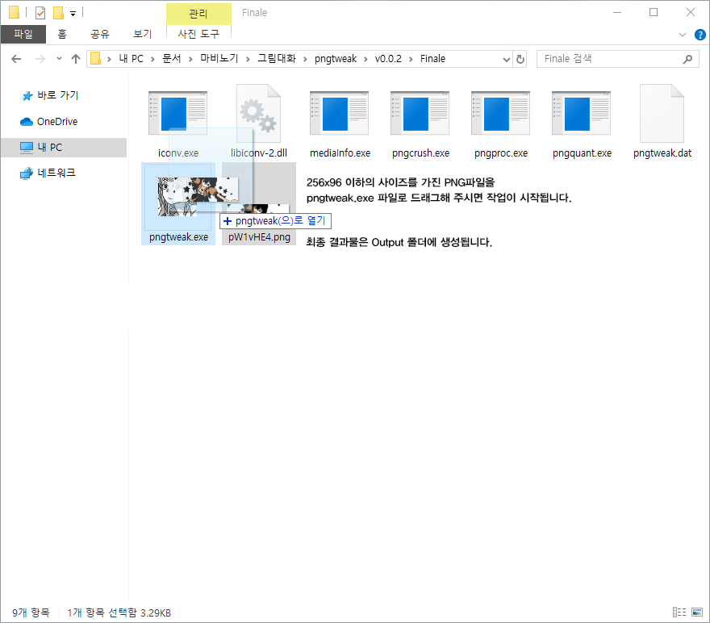This screenshot has height=623, width=710.
Task: Click 문서 in the address breadcrumb
Action: click(172, 59)
